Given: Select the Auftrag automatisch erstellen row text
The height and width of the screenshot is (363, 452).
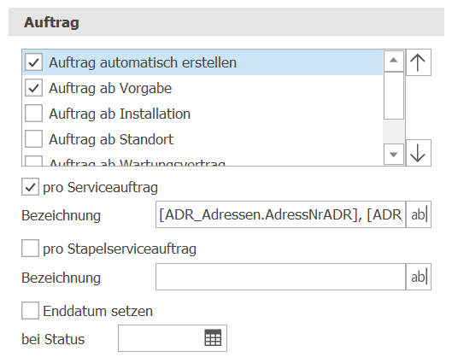Looking at the screenshot, I should click(143, 62).
